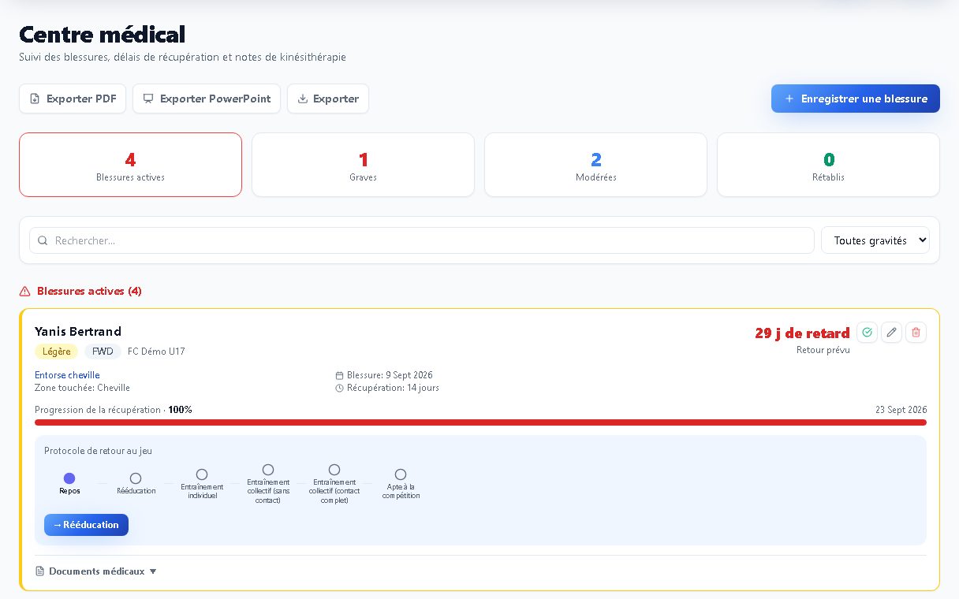
Task: Select the Entraînement individuel step circle
Action: click(202, 474)
